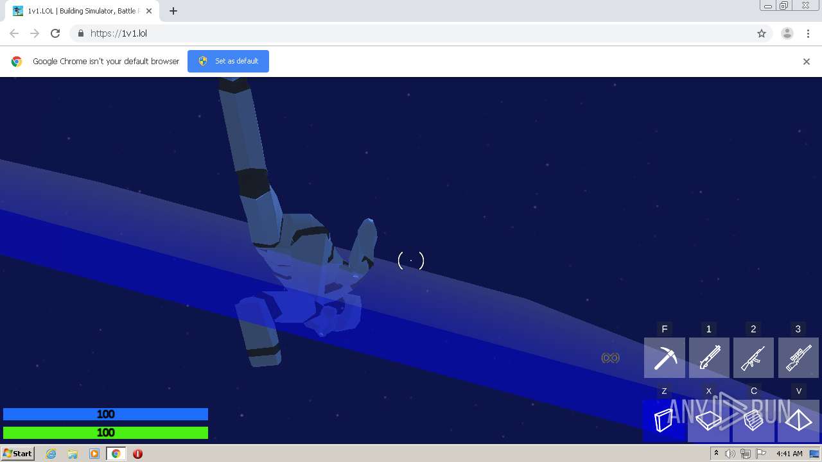Click the infinity ammo indicator
The height and width of the screenshot is (462, 822).
coord(610,358)
